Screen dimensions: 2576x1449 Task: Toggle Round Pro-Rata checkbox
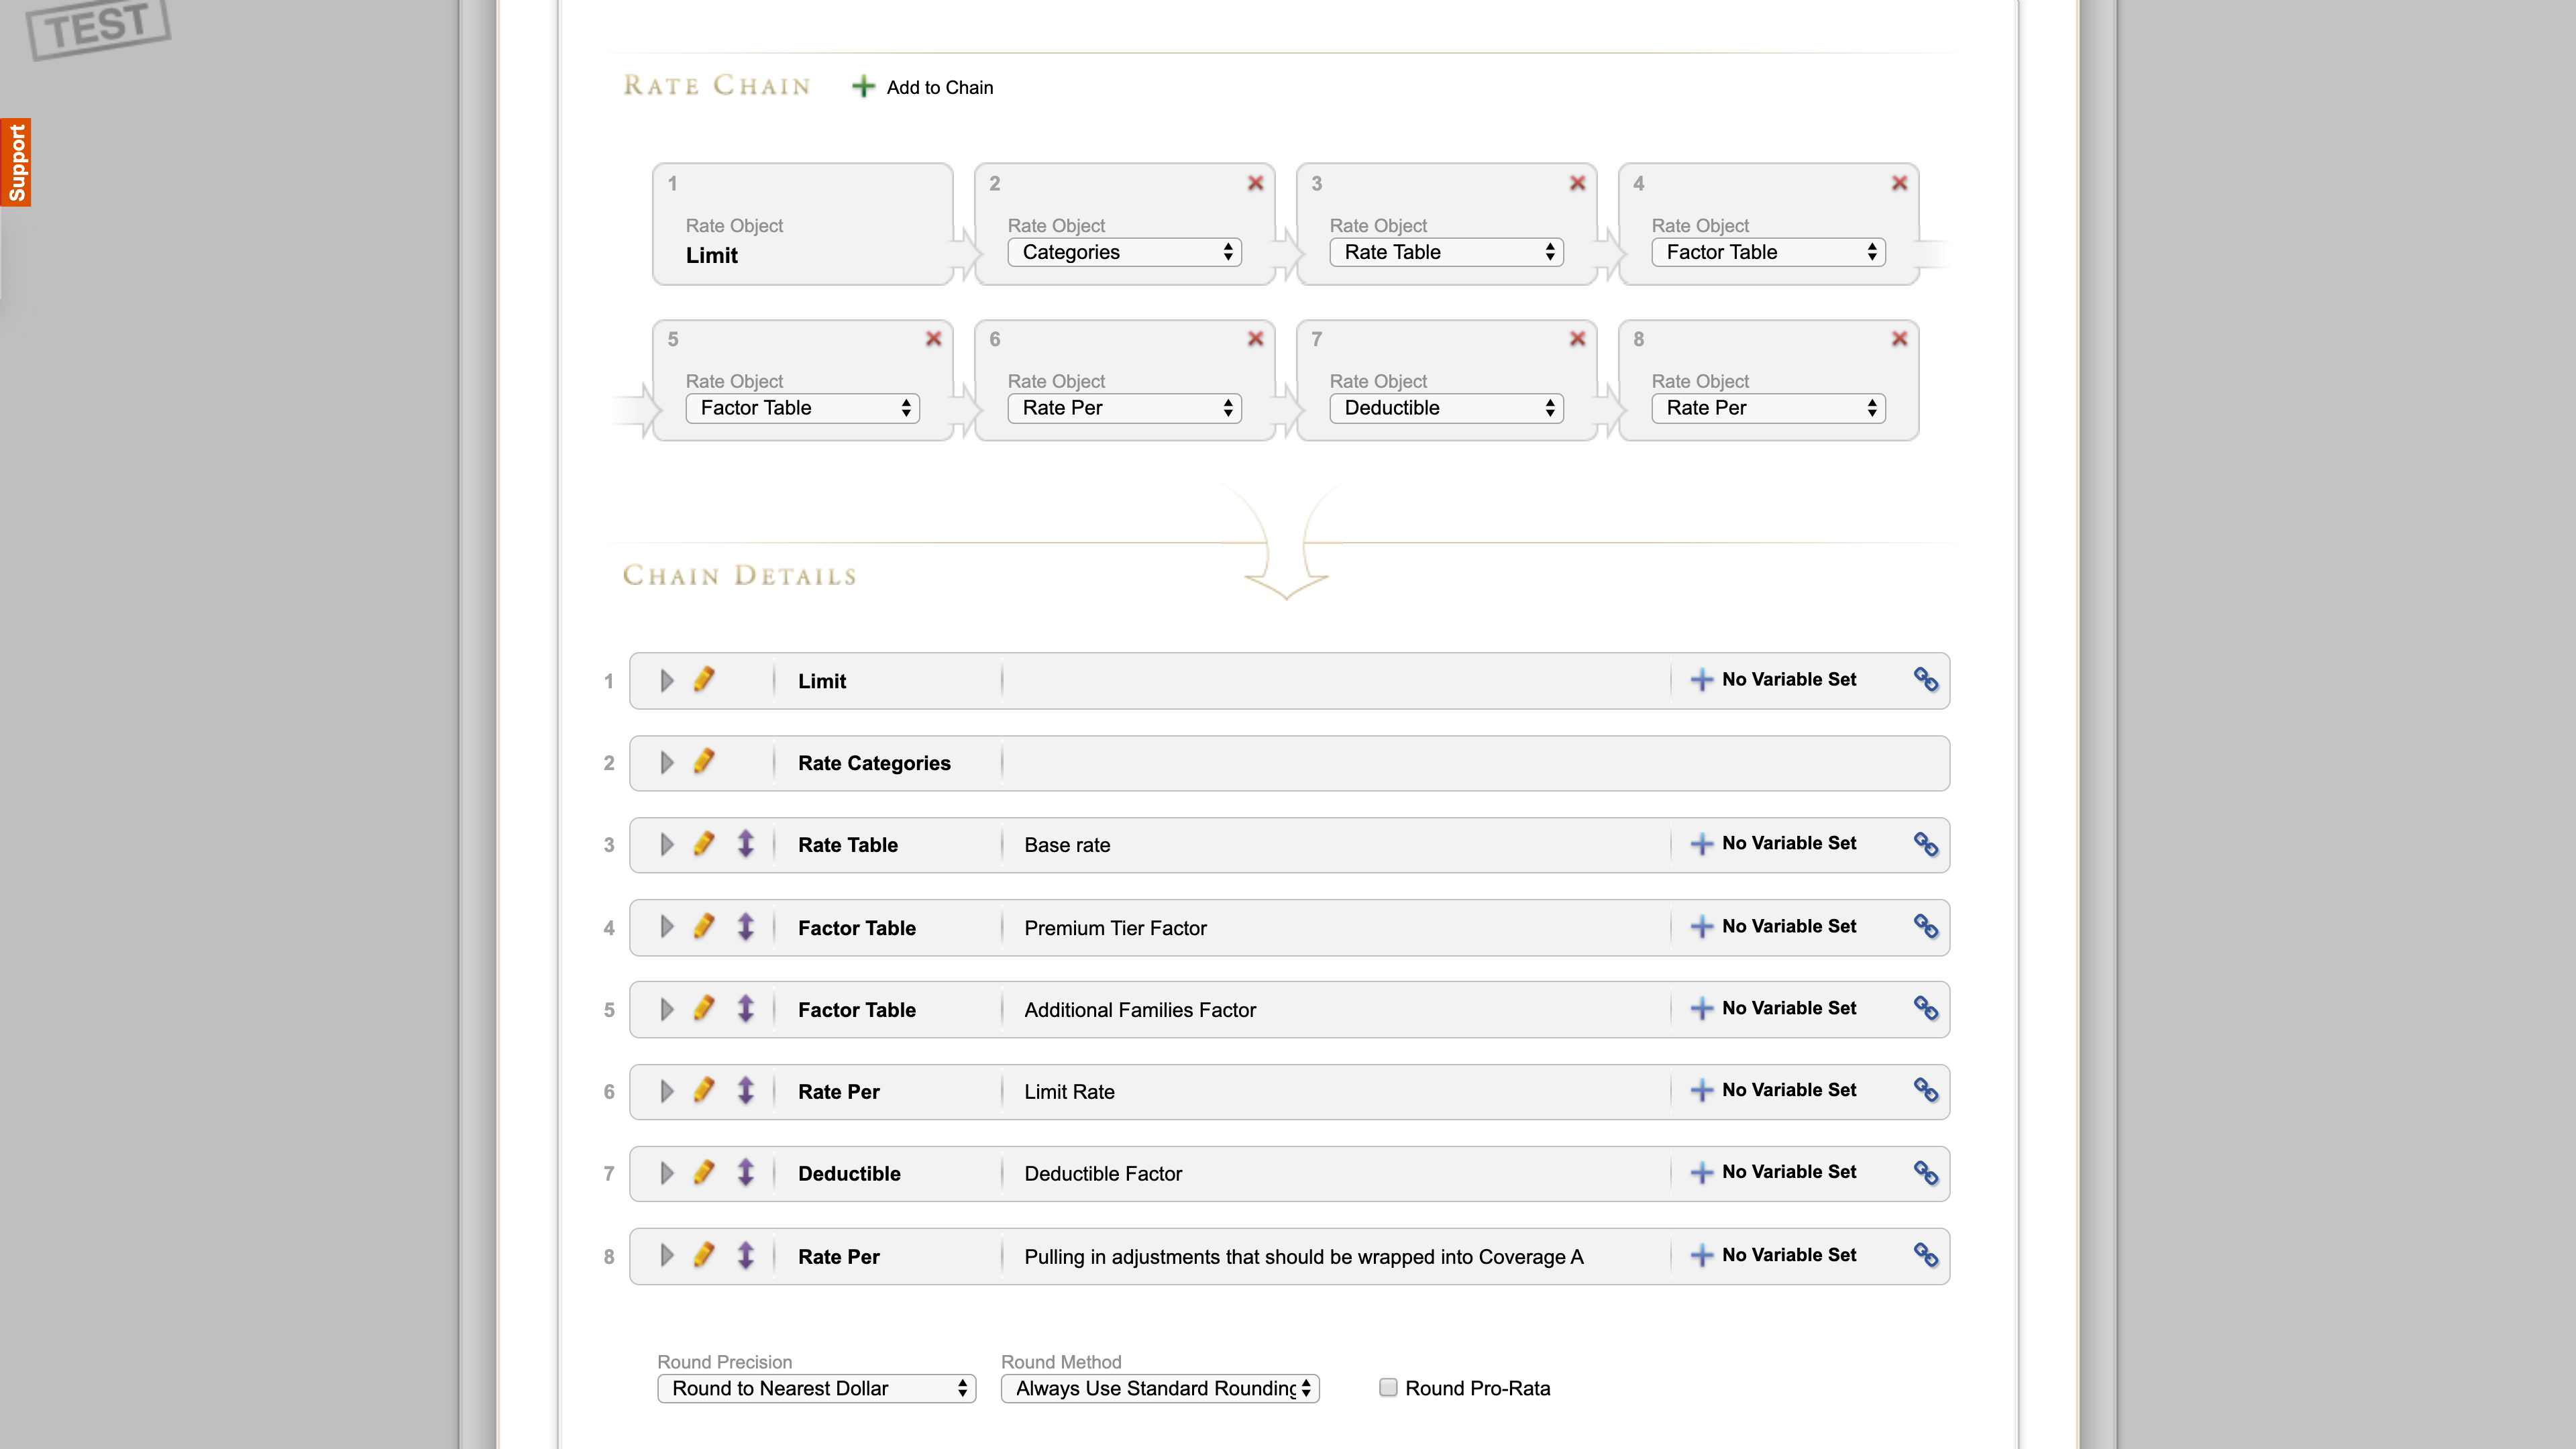[x=1388, y=1387]
